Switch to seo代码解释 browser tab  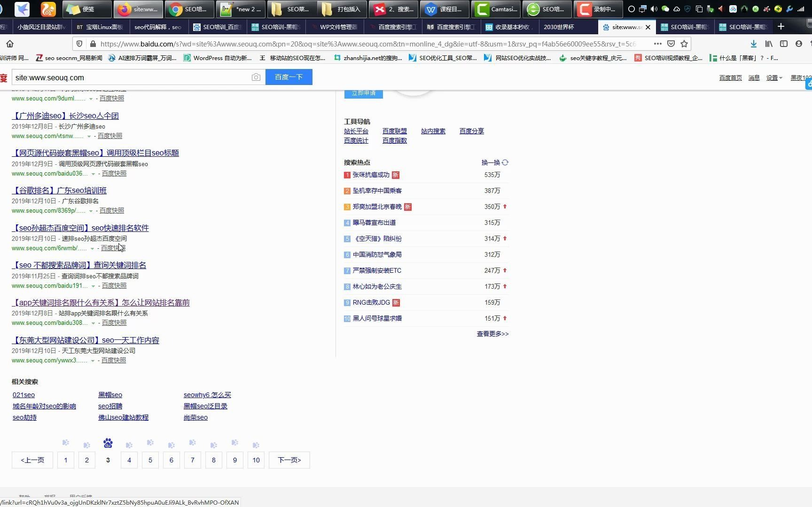pos(157,27)
